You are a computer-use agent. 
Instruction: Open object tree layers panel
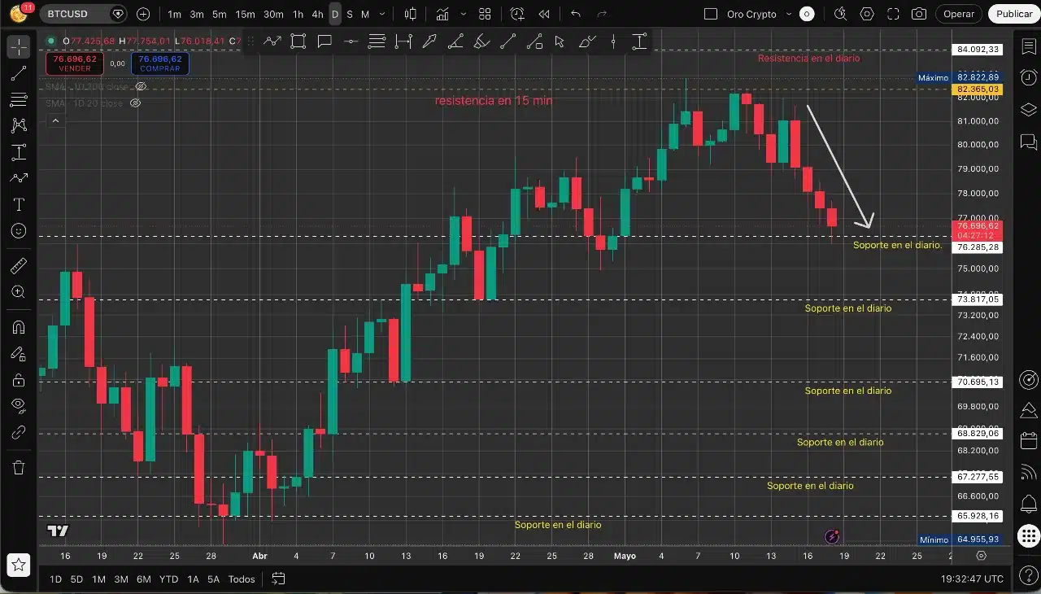[1028, 110]
